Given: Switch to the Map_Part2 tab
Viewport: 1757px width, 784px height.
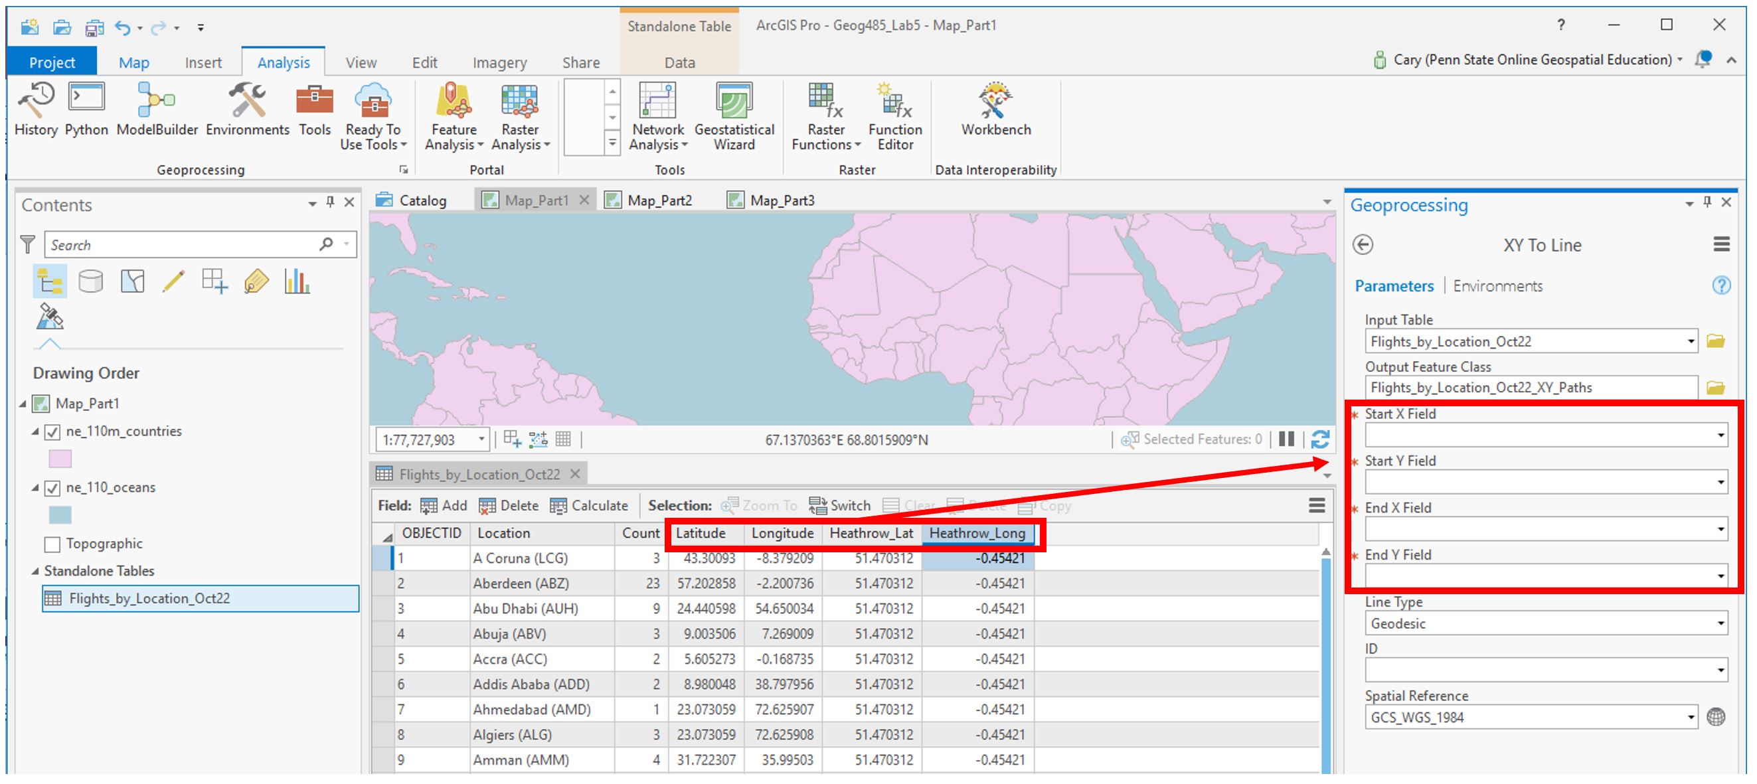Looking at the screenshot, I should [659, 200].
